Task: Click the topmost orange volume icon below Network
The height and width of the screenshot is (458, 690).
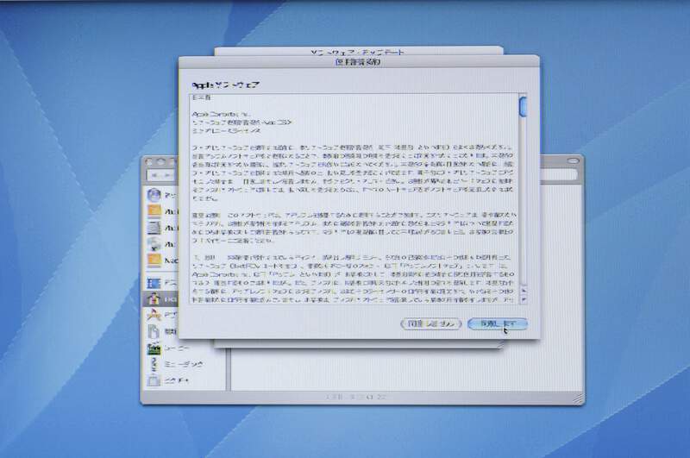Action: tap(154, 211)
